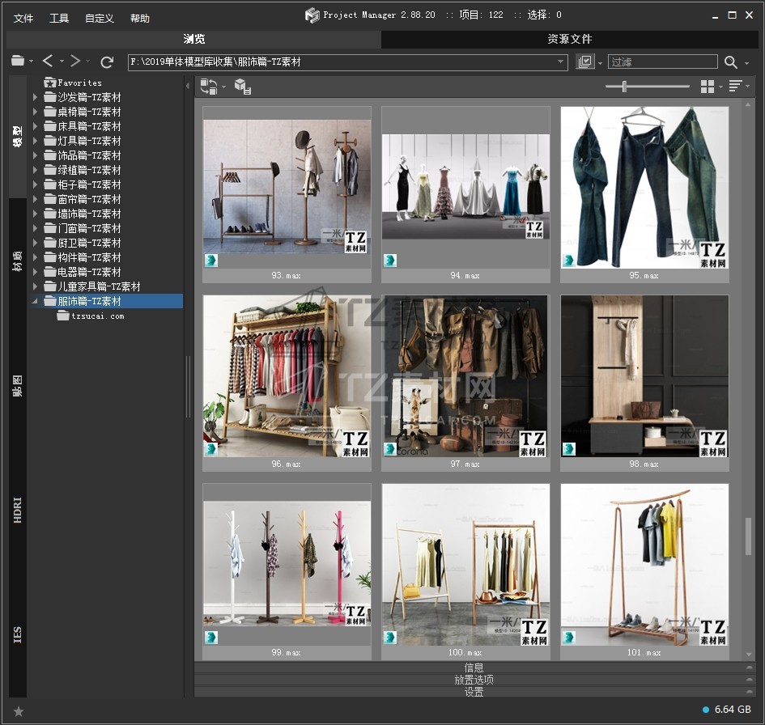
Task: Click the 过滤 filter input field
Action: point(662,62)
